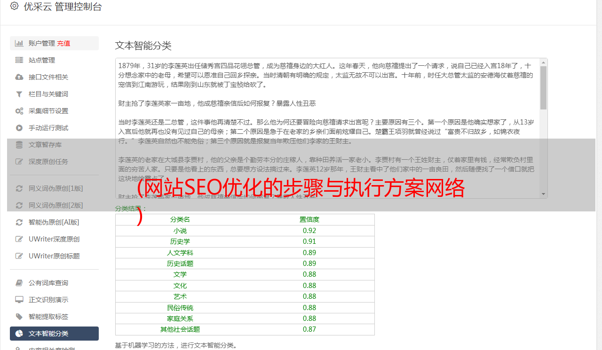Image resolution: width=602 pixels, height=350 pixels.
Task: Click the 文本智能分类 page heading
Action: point(143,46)
